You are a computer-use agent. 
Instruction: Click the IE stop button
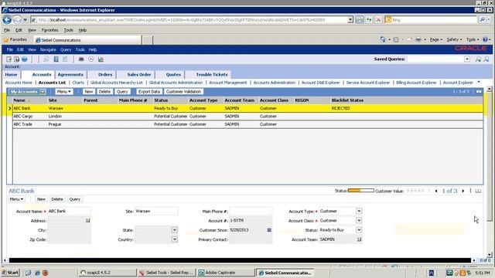click(378, 20)
